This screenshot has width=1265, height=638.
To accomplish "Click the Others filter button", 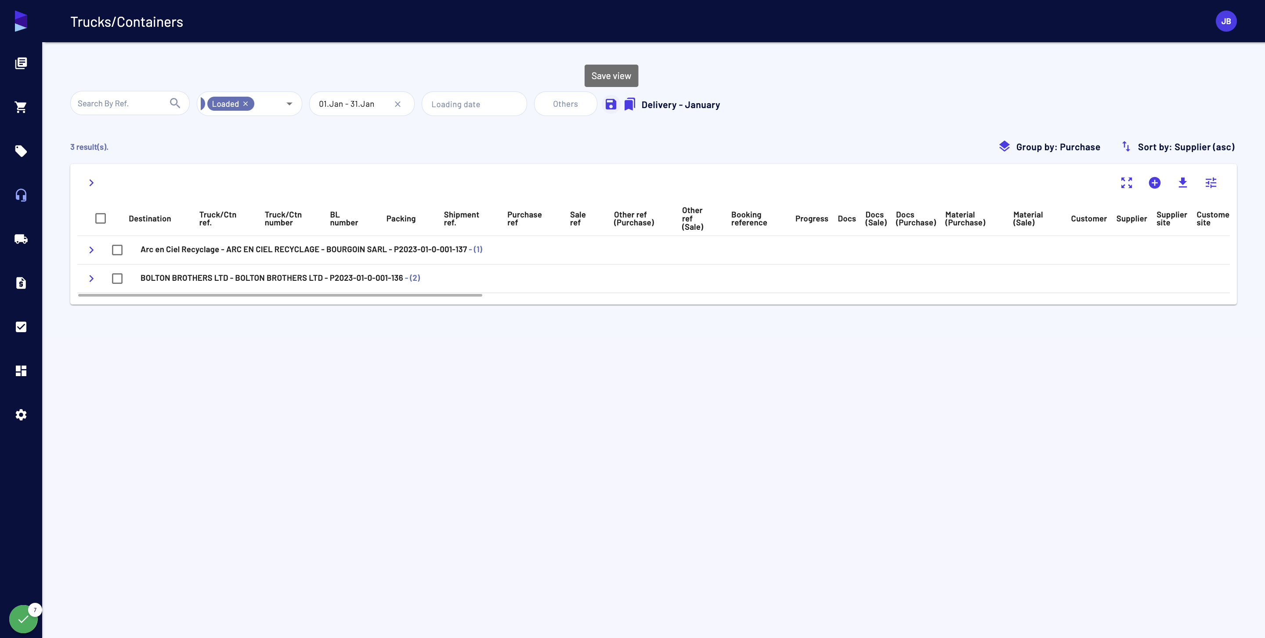I will point(565,104).
